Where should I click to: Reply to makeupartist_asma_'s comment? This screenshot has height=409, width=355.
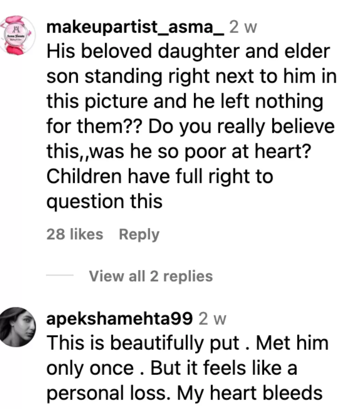[x=139, y=234]
